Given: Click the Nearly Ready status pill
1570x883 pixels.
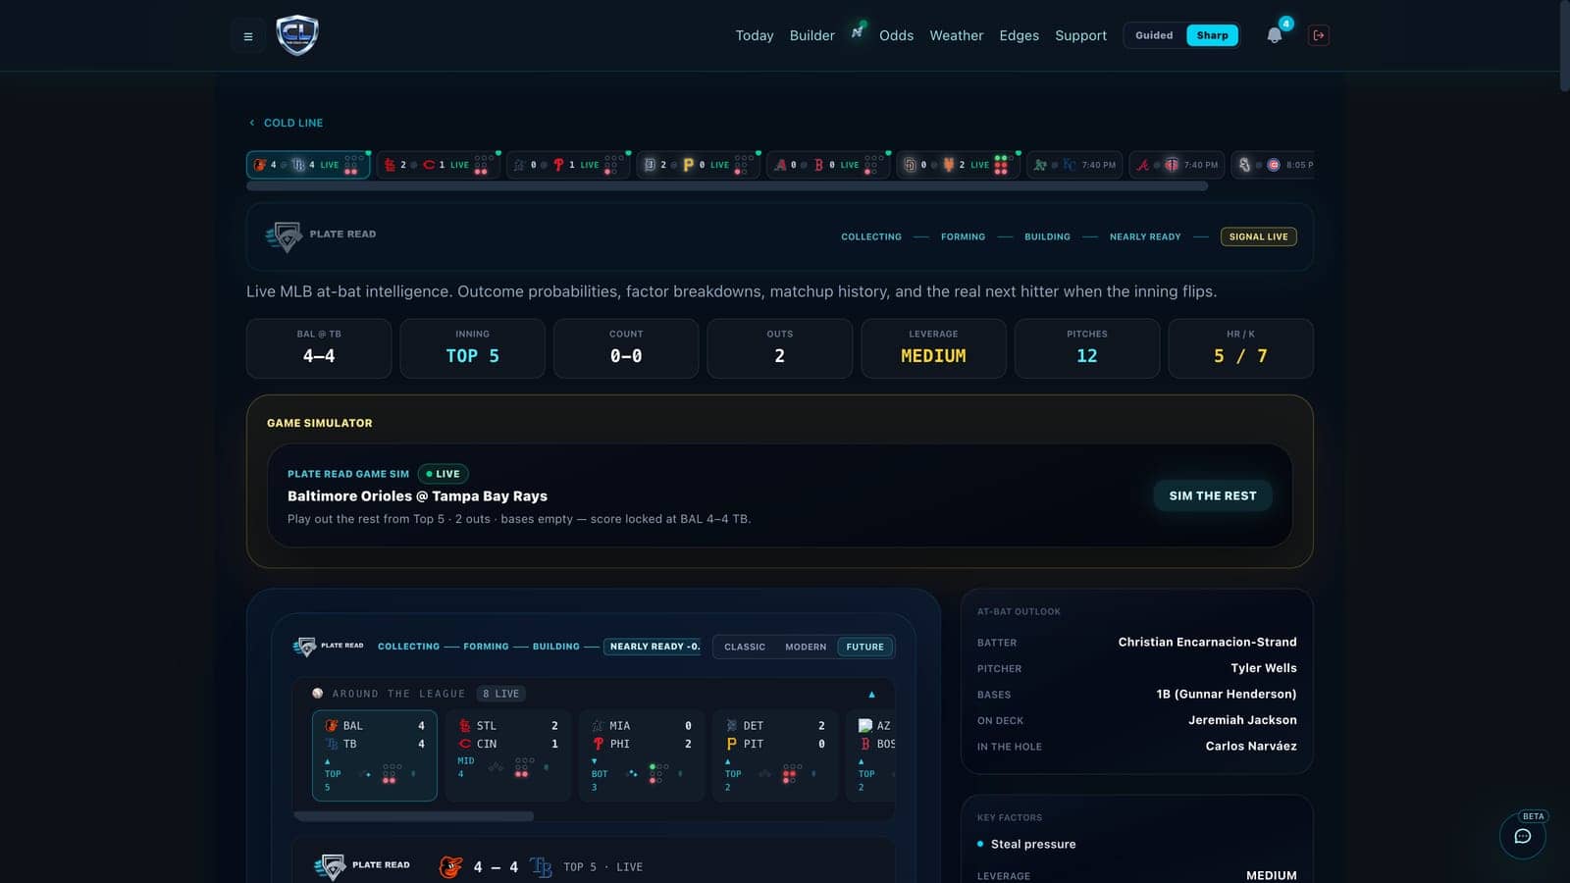Looking at the screenshot, I should click(652, 647).
